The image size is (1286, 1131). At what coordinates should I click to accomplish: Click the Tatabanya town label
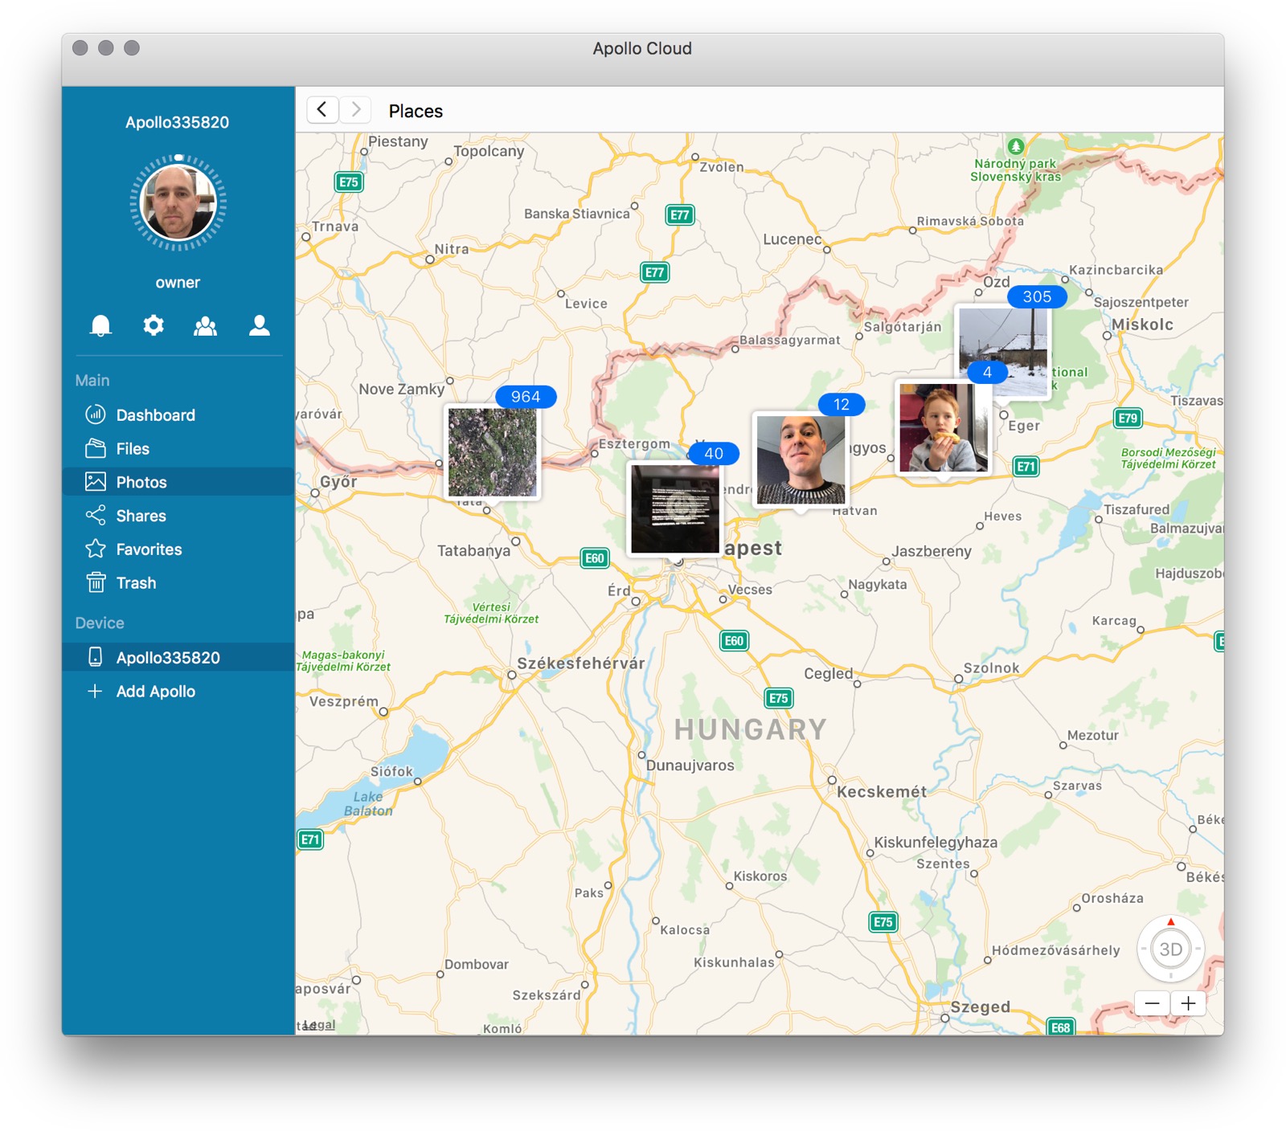pyautogui.click(x=473, y=550)
